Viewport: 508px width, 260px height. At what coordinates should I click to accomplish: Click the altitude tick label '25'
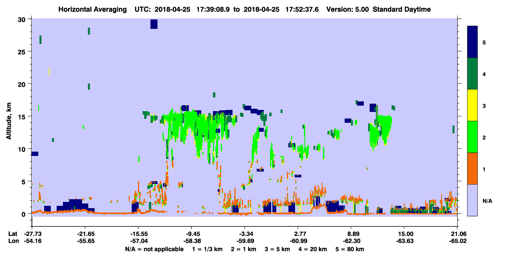(23, 52)
